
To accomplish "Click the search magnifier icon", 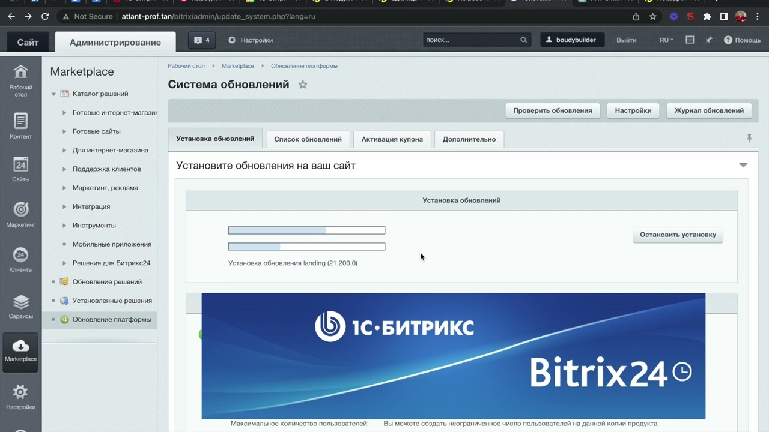I will tap(524, 40).
